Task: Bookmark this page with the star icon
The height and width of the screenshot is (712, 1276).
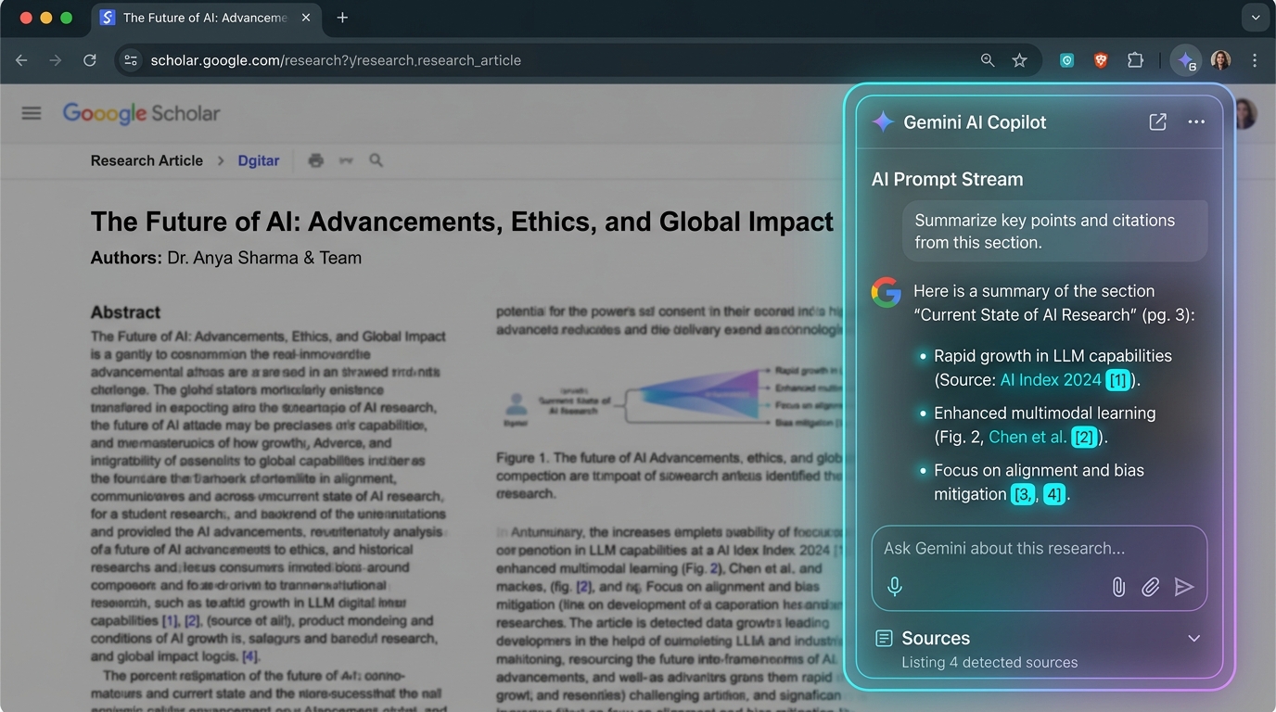Action: click(x=1020, y=60)
